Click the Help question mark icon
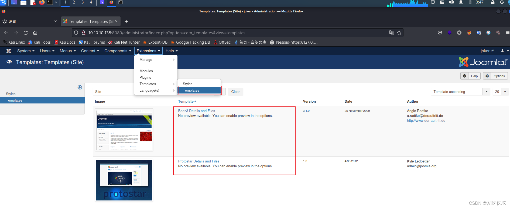 pyautogui.click(x=464, y=76)
